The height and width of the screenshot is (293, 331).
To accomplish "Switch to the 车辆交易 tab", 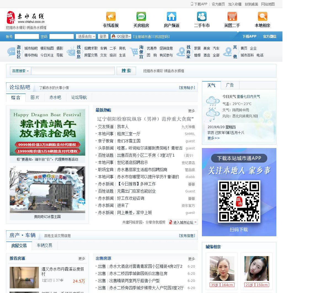I will coord(44,245).
